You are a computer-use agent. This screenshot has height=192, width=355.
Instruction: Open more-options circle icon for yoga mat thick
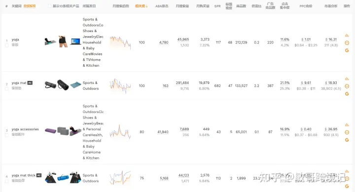(x=347, y=179)
